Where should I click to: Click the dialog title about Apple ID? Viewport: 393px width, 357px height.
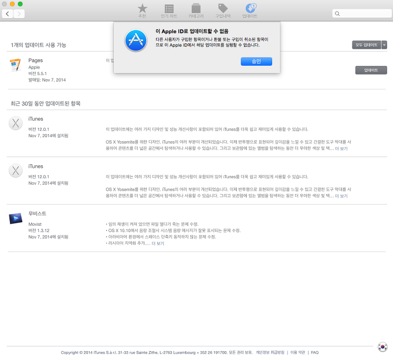click(192, 31)
